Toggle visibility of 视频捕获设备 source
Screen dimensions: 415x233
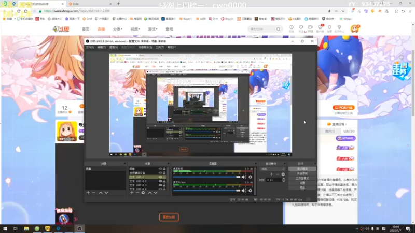point(160,173)
